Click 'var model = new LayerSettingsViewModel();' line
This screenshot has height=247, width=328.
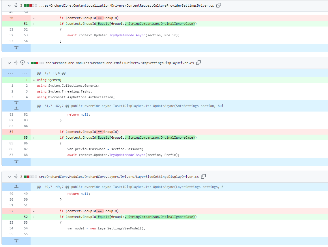(x=106, y=228)
